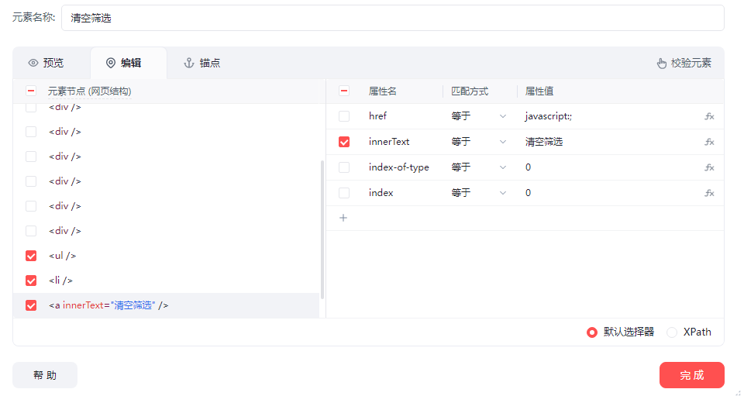Click the node tree scrollbar

click(322, 230)
